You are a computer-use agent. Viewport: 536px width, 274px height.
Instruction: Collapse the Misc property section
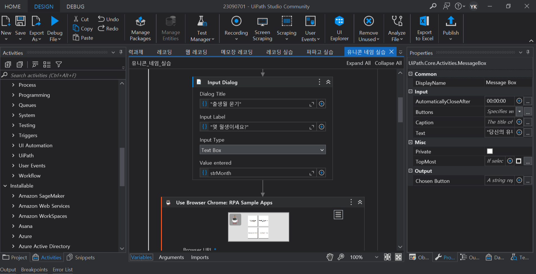(410, 142)
